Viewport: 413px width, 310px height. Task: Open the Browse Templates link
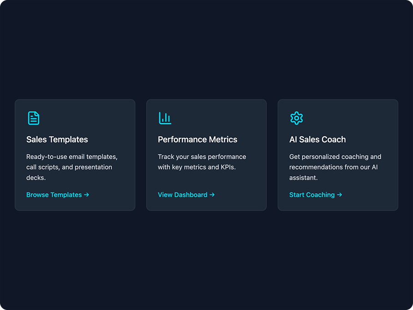(x=54, y=195)
